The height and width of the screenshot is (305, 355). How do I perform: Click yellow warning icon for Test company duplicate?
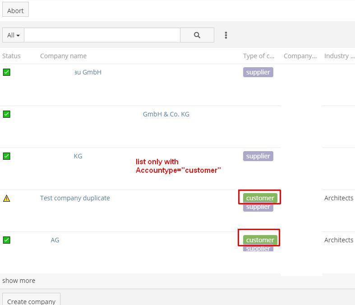coord(6,198)
